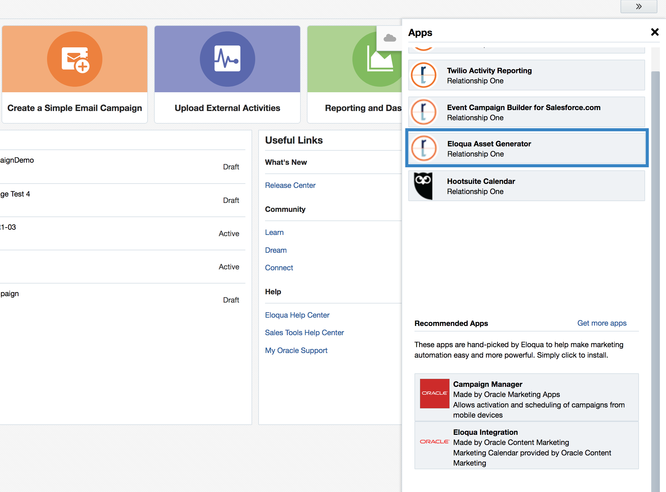Expand the collapsed double-chevron toolbar button

639,6
